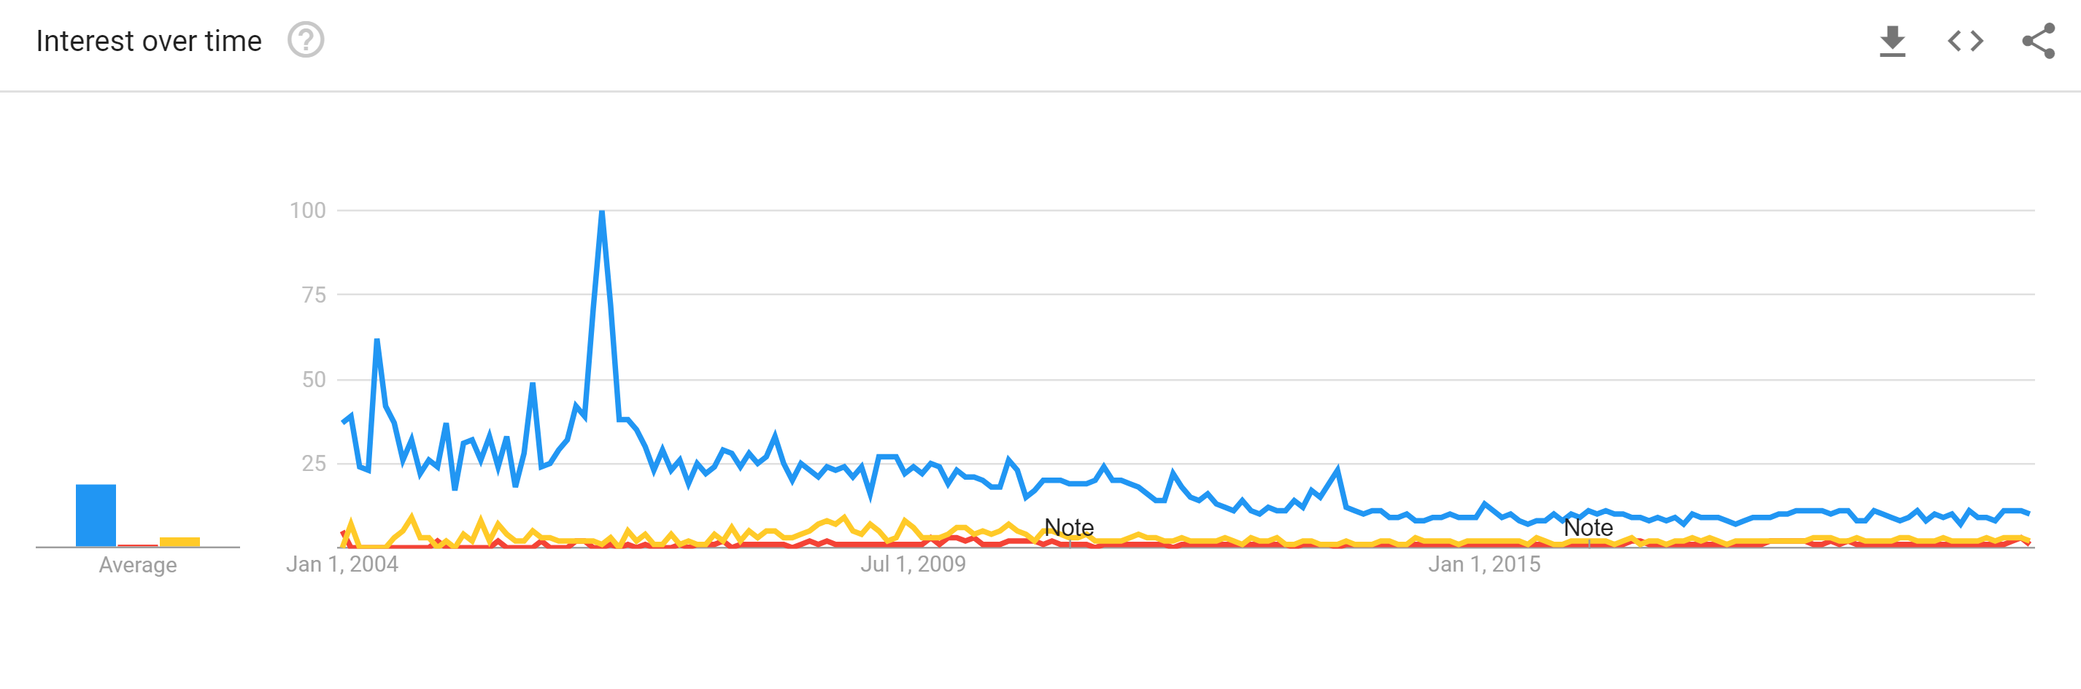Download the chart data as CSV

tap(1892, 41)
